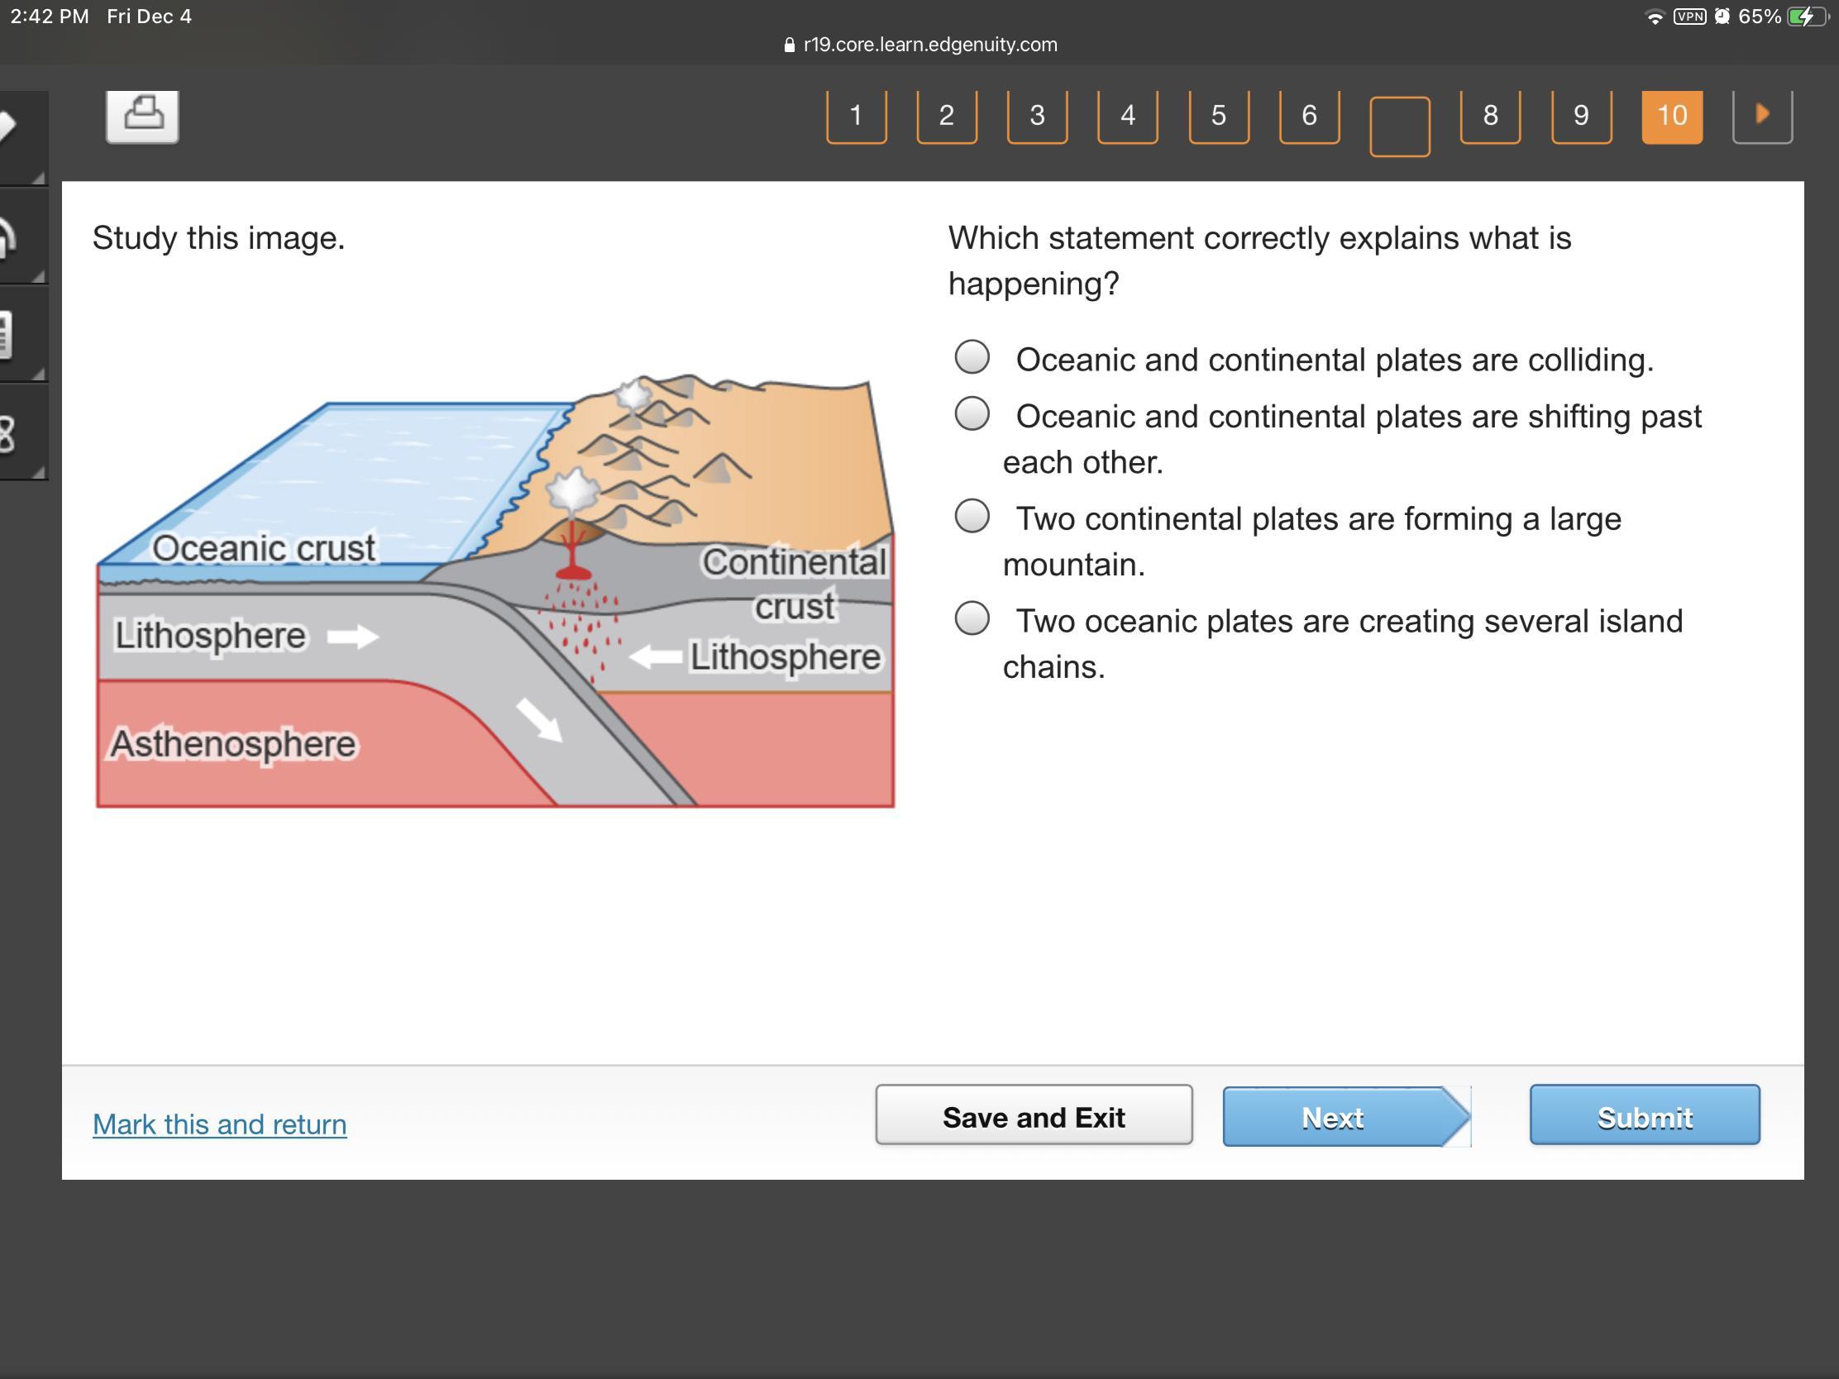This screenshot has height=1379, width=1839.
Task: Jump to question 4
Action: pyautogui.click(x=1127, y=116)
